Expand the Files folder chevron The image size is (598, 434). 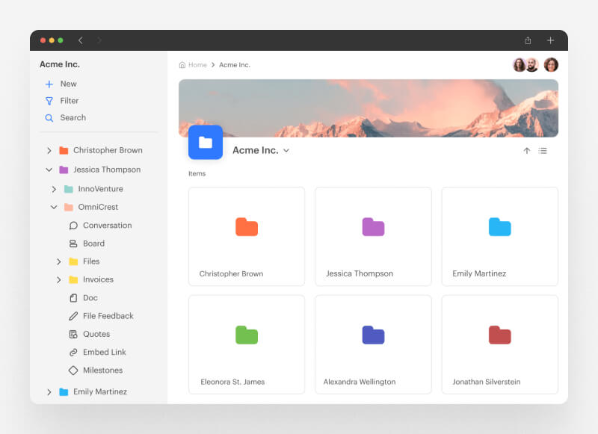click(x=59, y=261)
